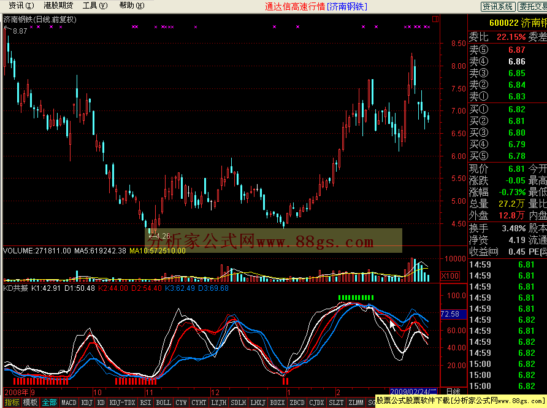Select the 买② 6.81 bid row
Screen dimensions: 547x408
coord(507,121)
